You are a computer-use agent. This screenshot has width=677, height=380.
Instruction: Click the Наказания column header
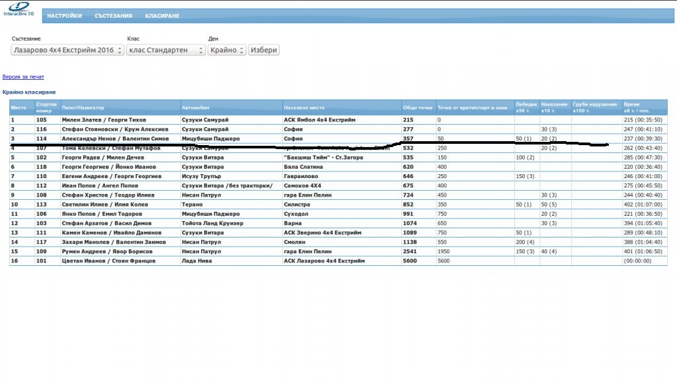click(554, 108)
